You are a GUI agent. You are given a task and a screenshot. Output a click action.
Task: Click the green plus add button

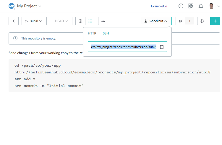[215, 21]
